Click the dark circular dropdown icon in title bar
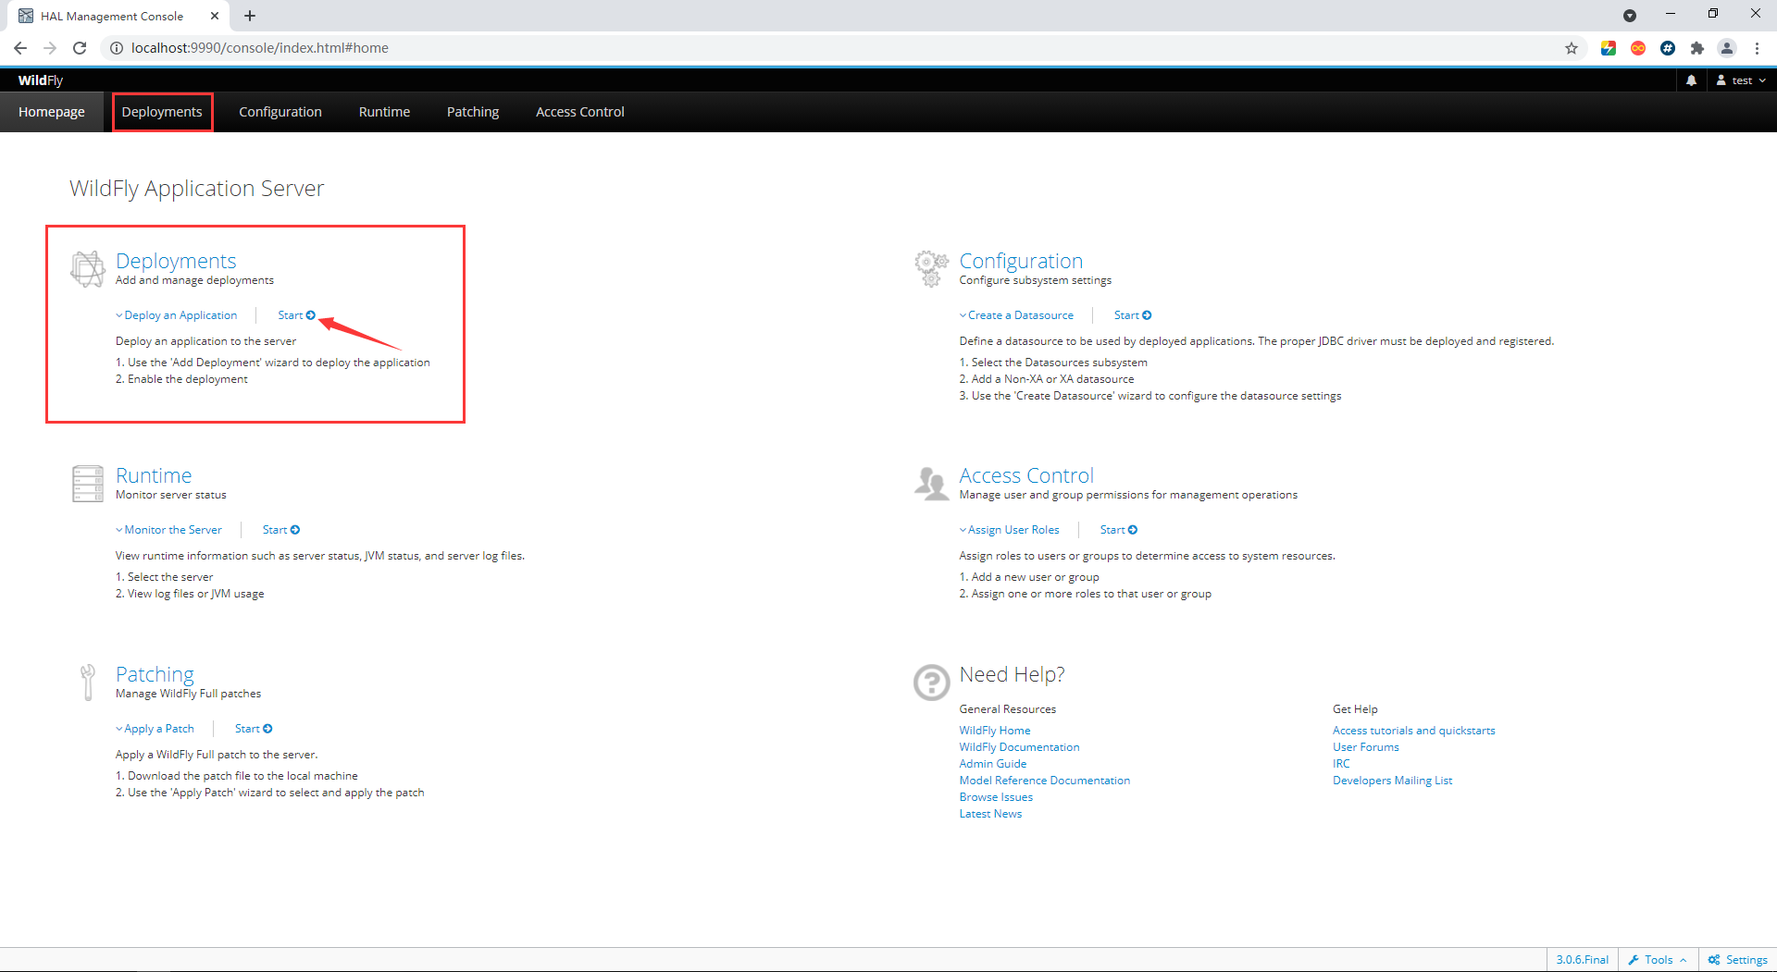Screen dimensions: 1777x972 tap(1630, 16)
